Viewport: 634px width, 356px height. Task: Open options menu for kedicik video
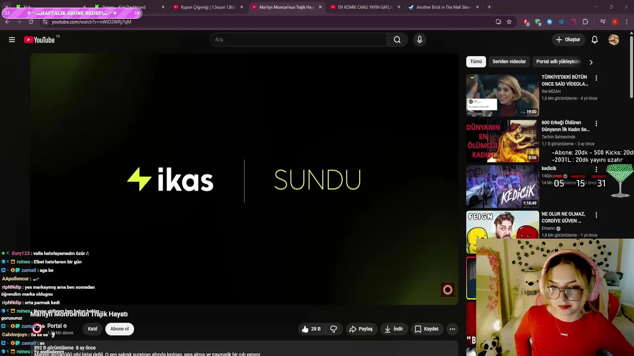[596, 169]
